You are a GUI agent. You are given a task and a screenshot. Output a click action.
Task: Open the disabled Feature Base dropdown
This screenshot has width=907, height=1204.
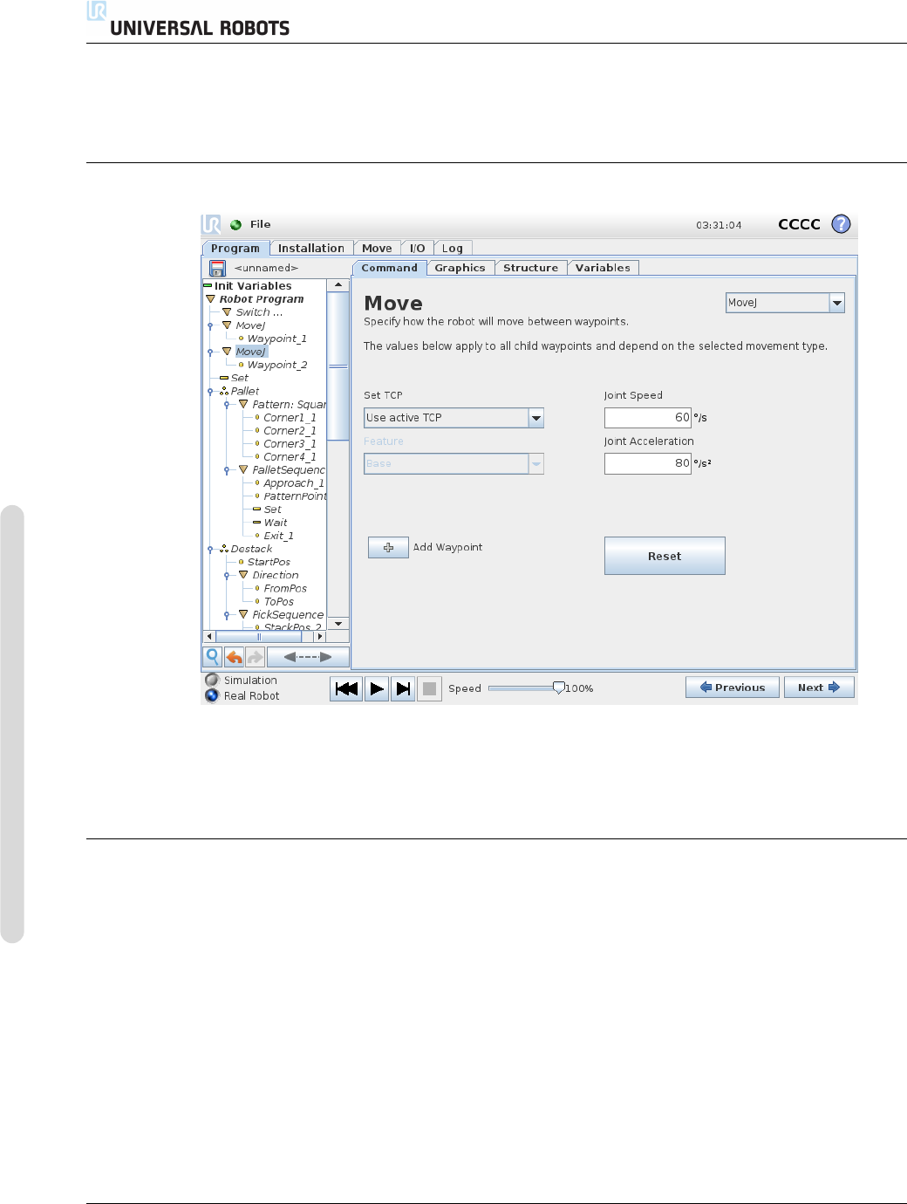coord(453,464)
